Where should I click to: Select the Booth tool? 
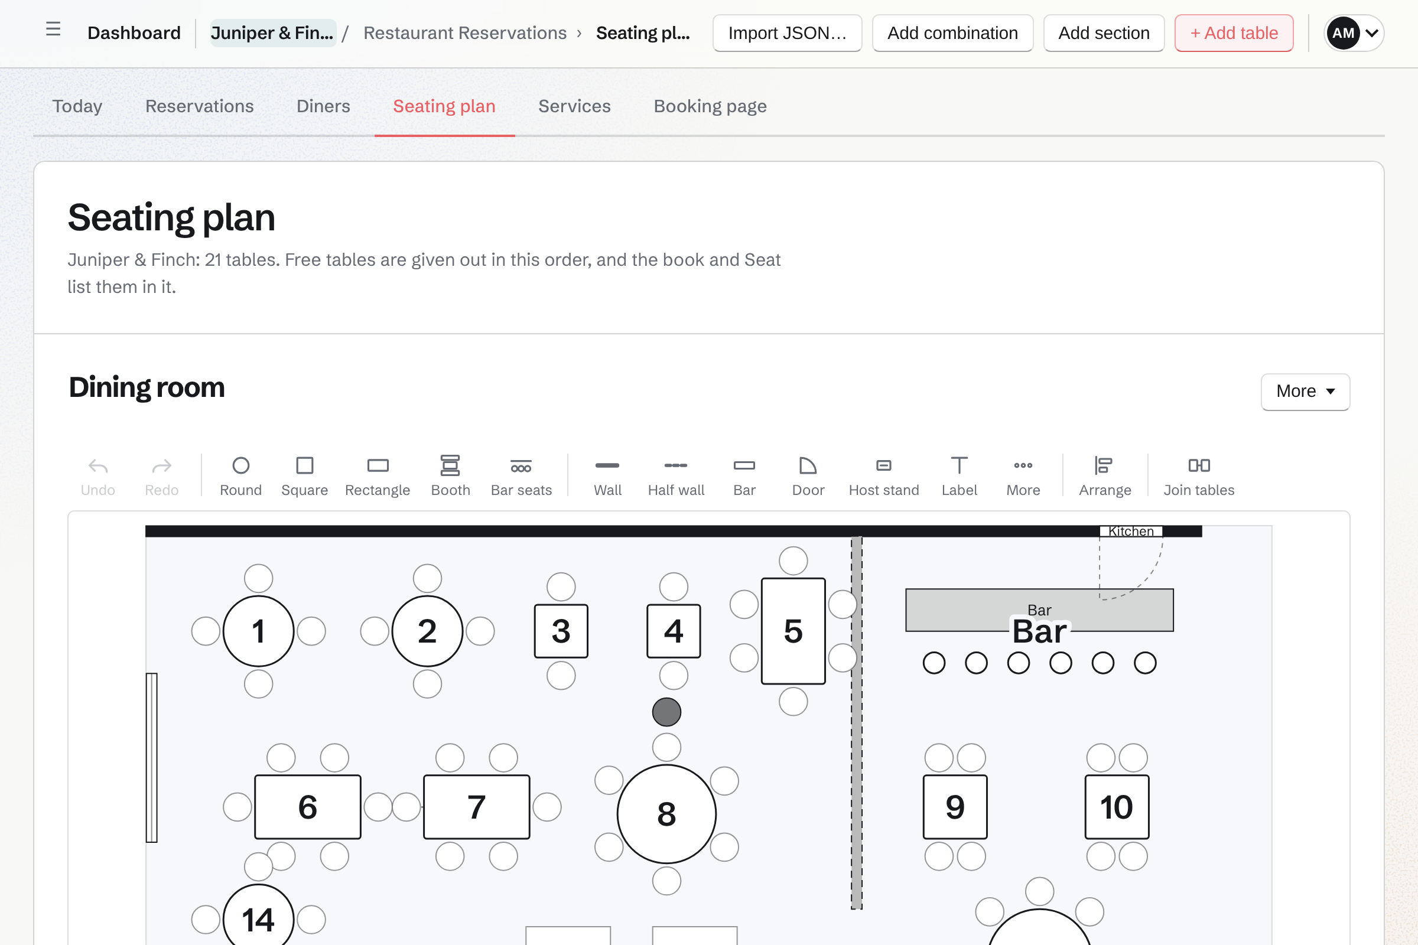[x=450, y=476]
